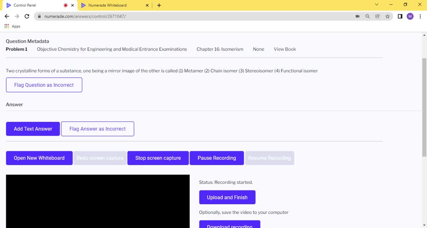Screen dimensions: 427x228
Task: Stop screen capture
Action: 158,158
